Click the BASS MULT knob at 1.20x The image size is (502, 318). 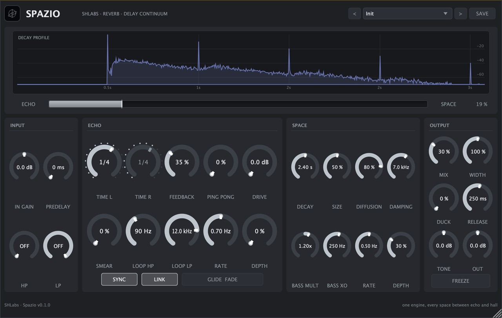click(x=305, y=246)
